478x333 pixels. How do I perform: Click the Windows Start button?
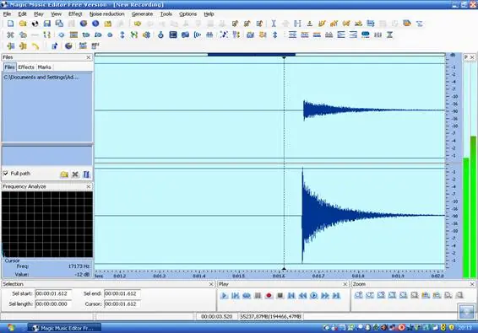[x=11, y=328]
